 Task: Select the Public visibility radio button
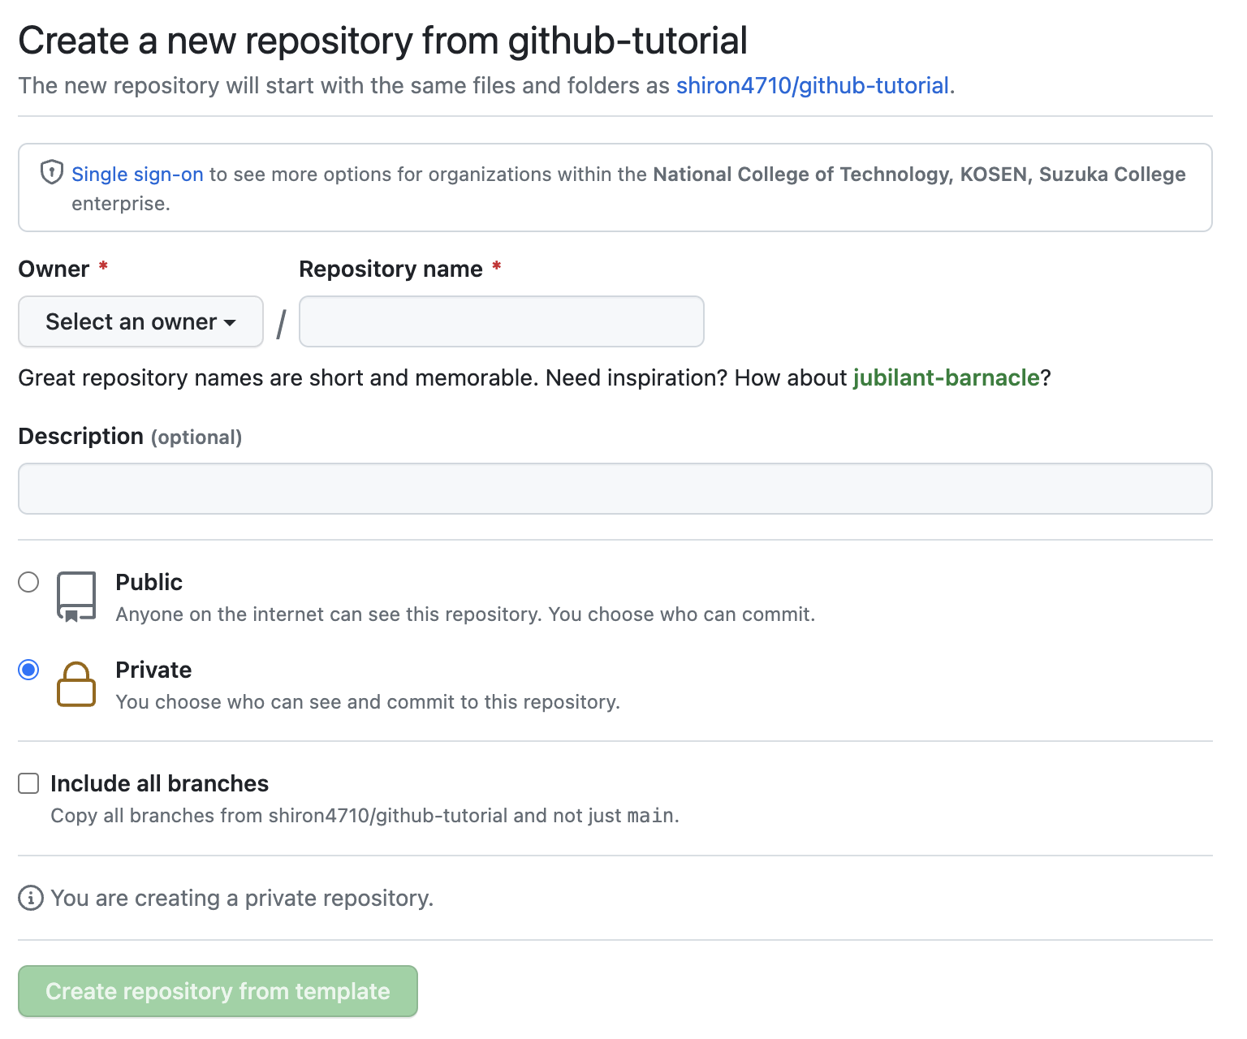28,582
